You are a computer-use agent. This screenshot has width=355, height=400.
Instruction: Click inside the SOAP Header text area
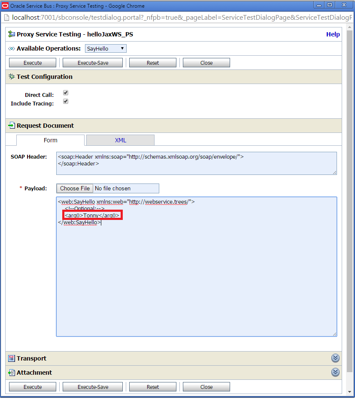pyautogui.click(x=197, y=163)
